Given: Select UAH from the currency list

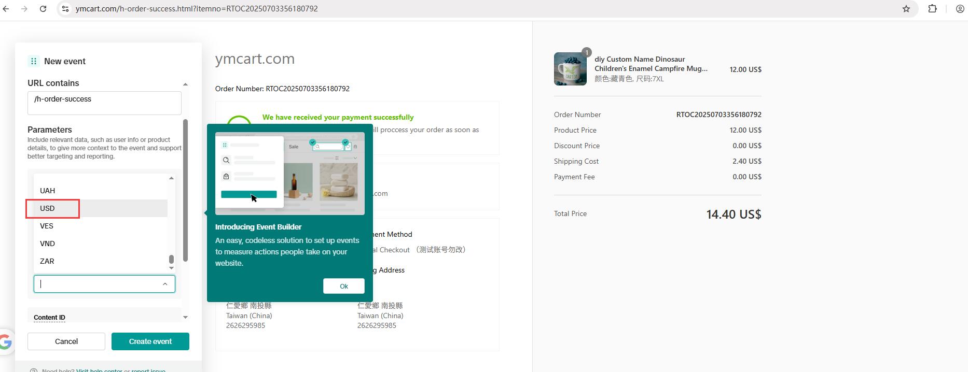Looking at the screenshot, I should [101, 191].
